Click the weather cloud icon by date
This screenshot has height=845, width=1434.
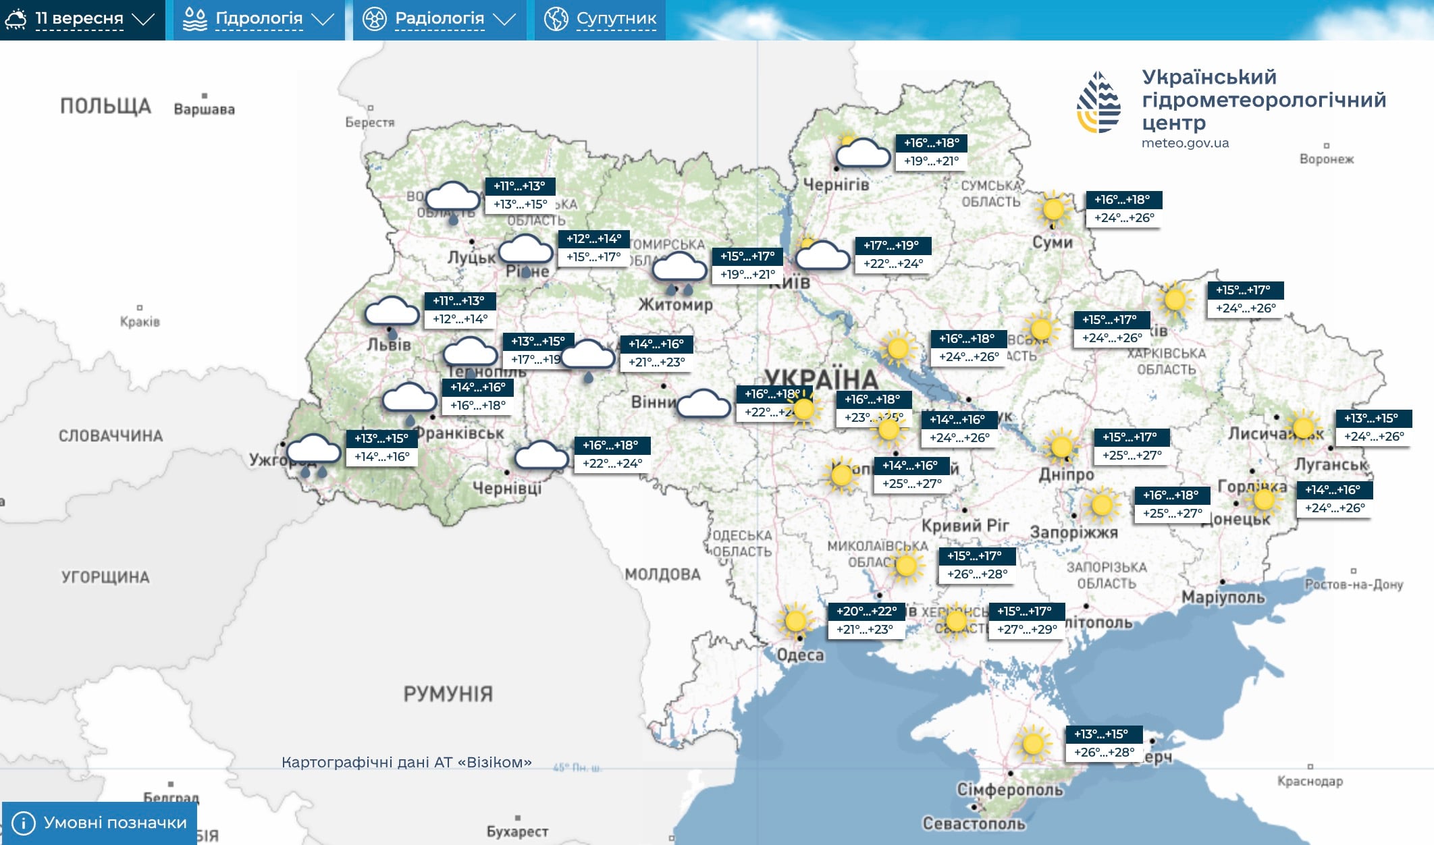pyautogui.click(x=16, y=19)
